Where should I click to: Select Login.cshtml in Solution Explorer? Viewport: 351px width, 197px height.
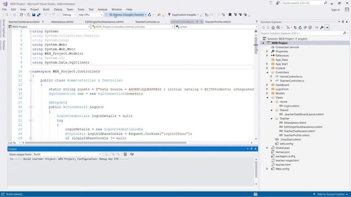pyautogui.click(x=291, y=106)
